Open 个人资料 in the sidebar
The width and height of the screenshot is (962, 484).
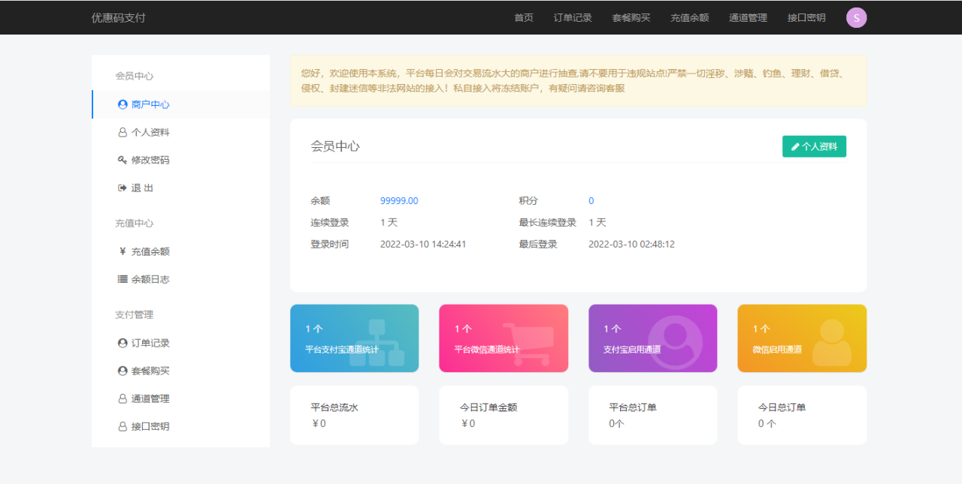(x=150, y=133)
